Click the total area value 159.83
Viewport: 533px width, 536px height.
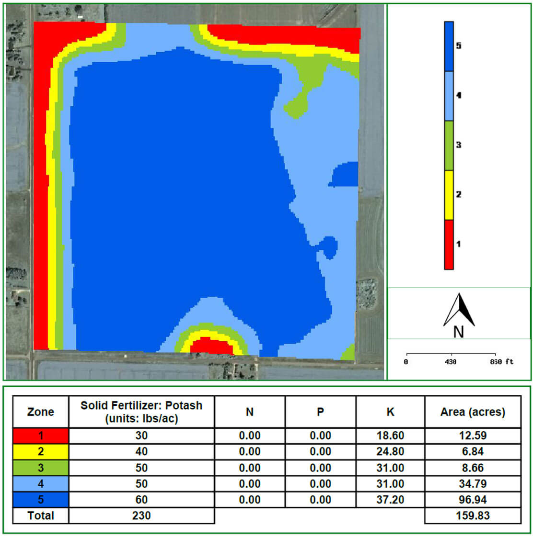click(473, 515)
